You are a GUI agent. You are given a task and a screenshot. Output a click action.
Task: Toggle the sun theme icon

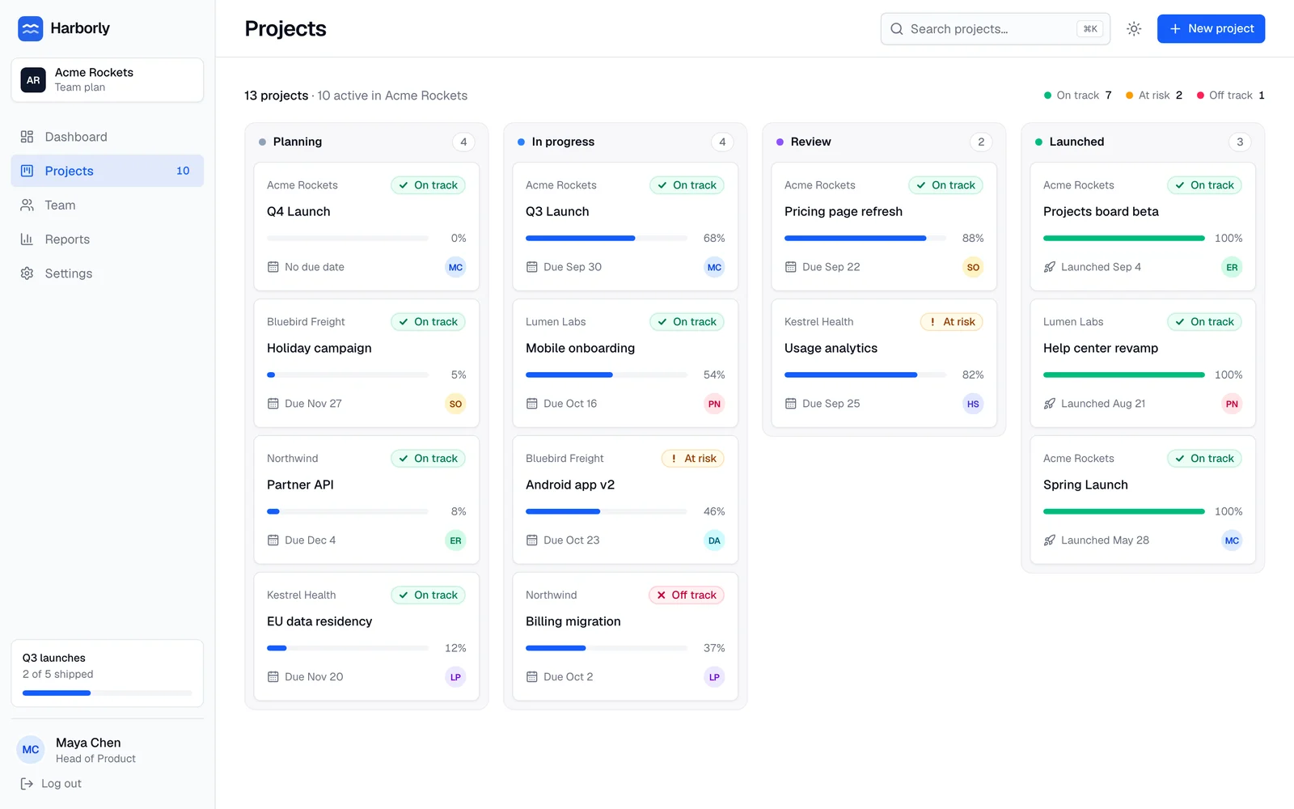click(1134, 29)
